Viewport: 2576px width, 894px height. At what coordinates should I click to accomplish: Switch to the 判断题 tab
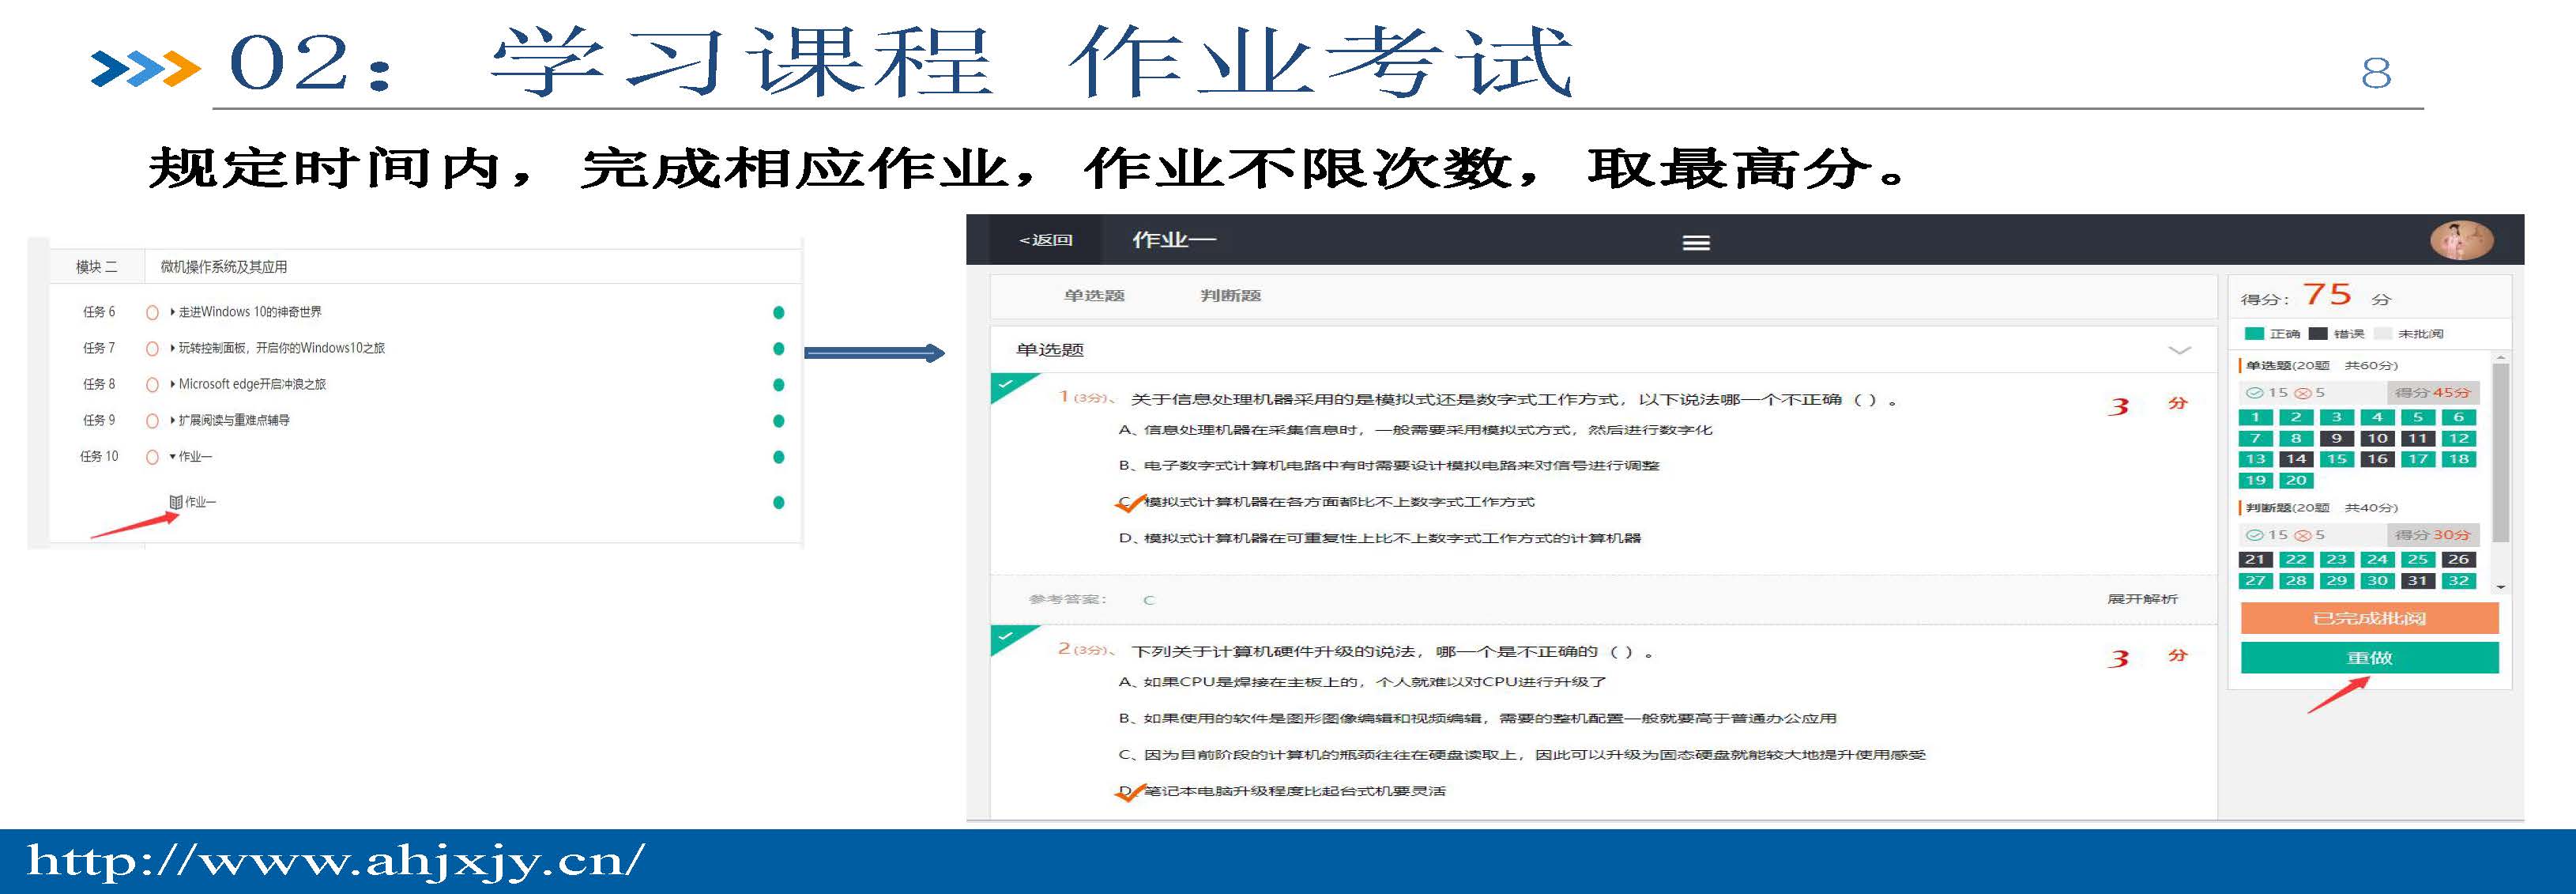(x=1230, y=296)
